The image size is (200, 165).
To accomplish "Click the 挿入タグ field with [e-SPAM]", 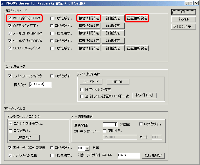I will [40, 84].
